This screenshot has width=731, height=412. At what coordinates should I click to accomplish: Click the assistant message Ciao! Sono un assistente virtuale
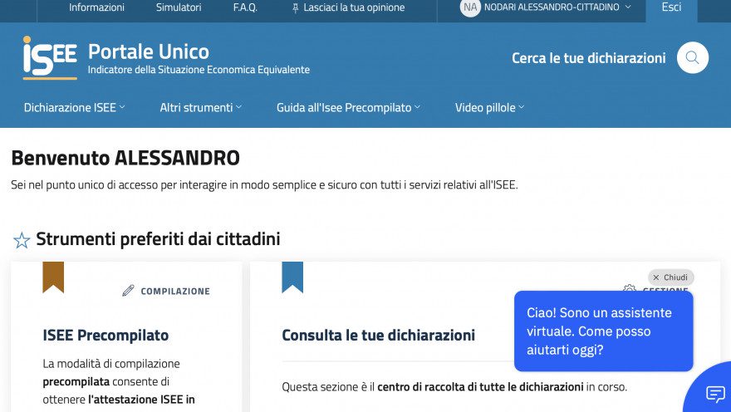603,331
